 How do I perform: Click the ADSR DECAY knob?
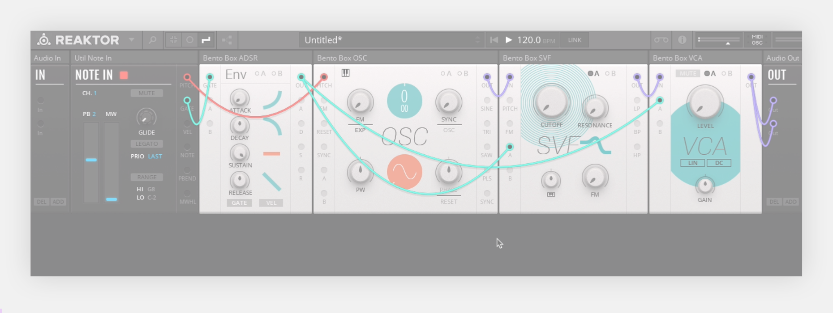(240, 126)
